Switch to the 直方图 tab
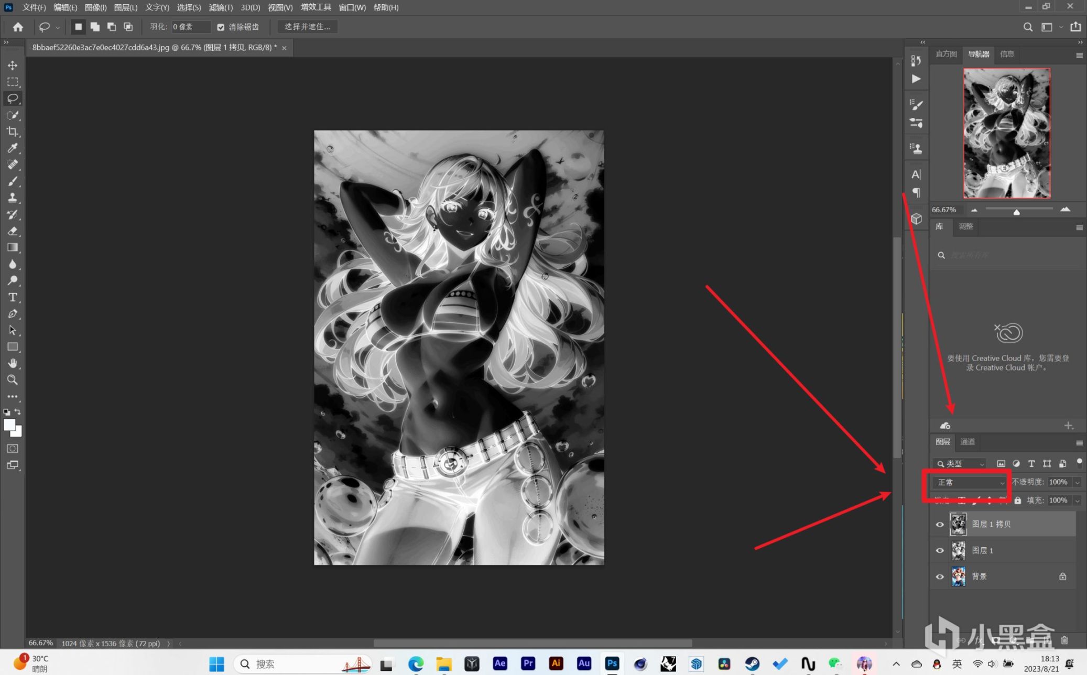This screenshot has width=1087, height=675. [x=946, y=54]
